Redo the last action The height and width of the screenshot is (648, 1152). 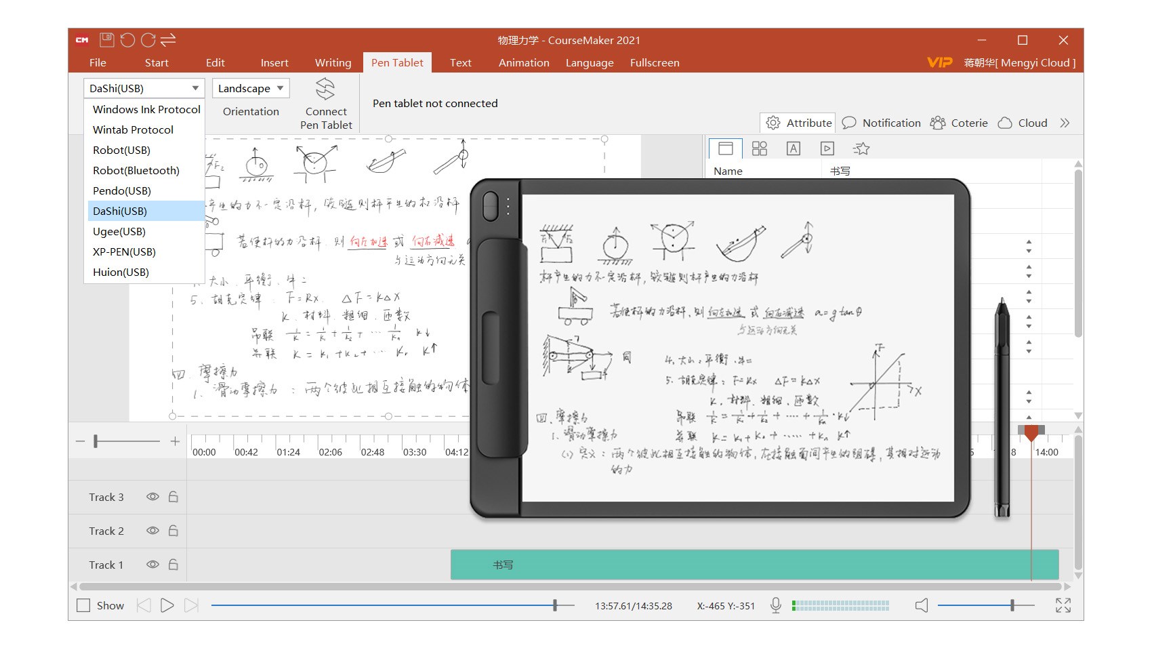(x=148, y=40)
